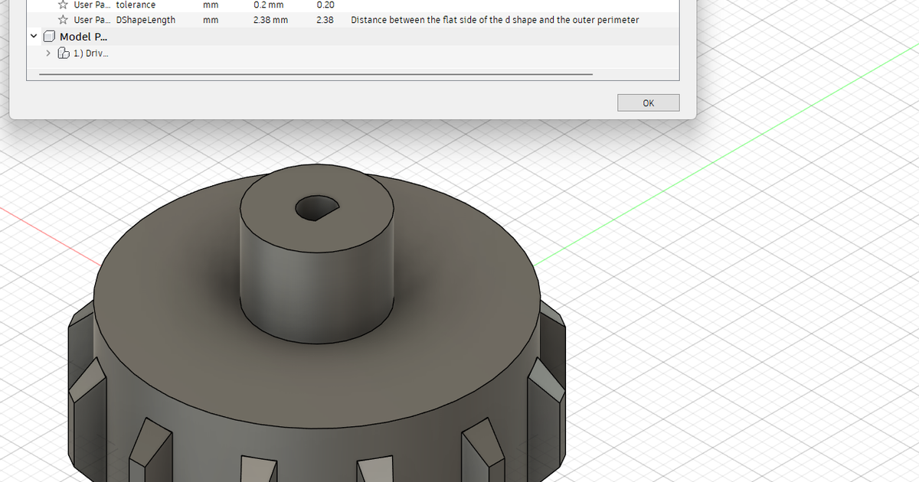Select the mm unit cell for tolerance
The image size is (919, 482).
(210, 5)
